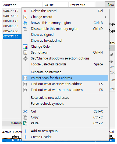Choose Add to new group

click(x=65, y=131)
